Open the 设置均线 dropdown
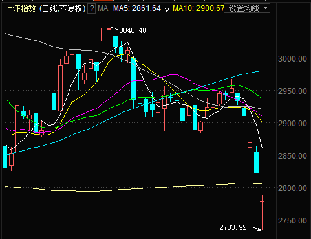Screen dimensions: 311x239 tap(247, 8)
